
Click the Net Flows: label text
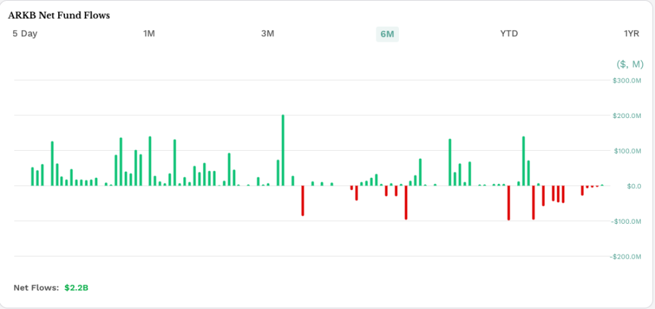[36, 288]
